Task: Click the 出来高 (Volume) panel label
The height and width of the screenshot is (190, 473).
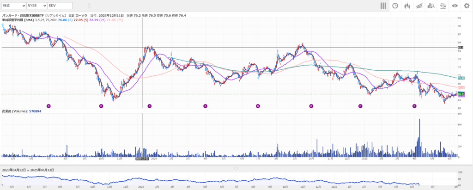Action: pyautogui.click(x=14, y=111)
